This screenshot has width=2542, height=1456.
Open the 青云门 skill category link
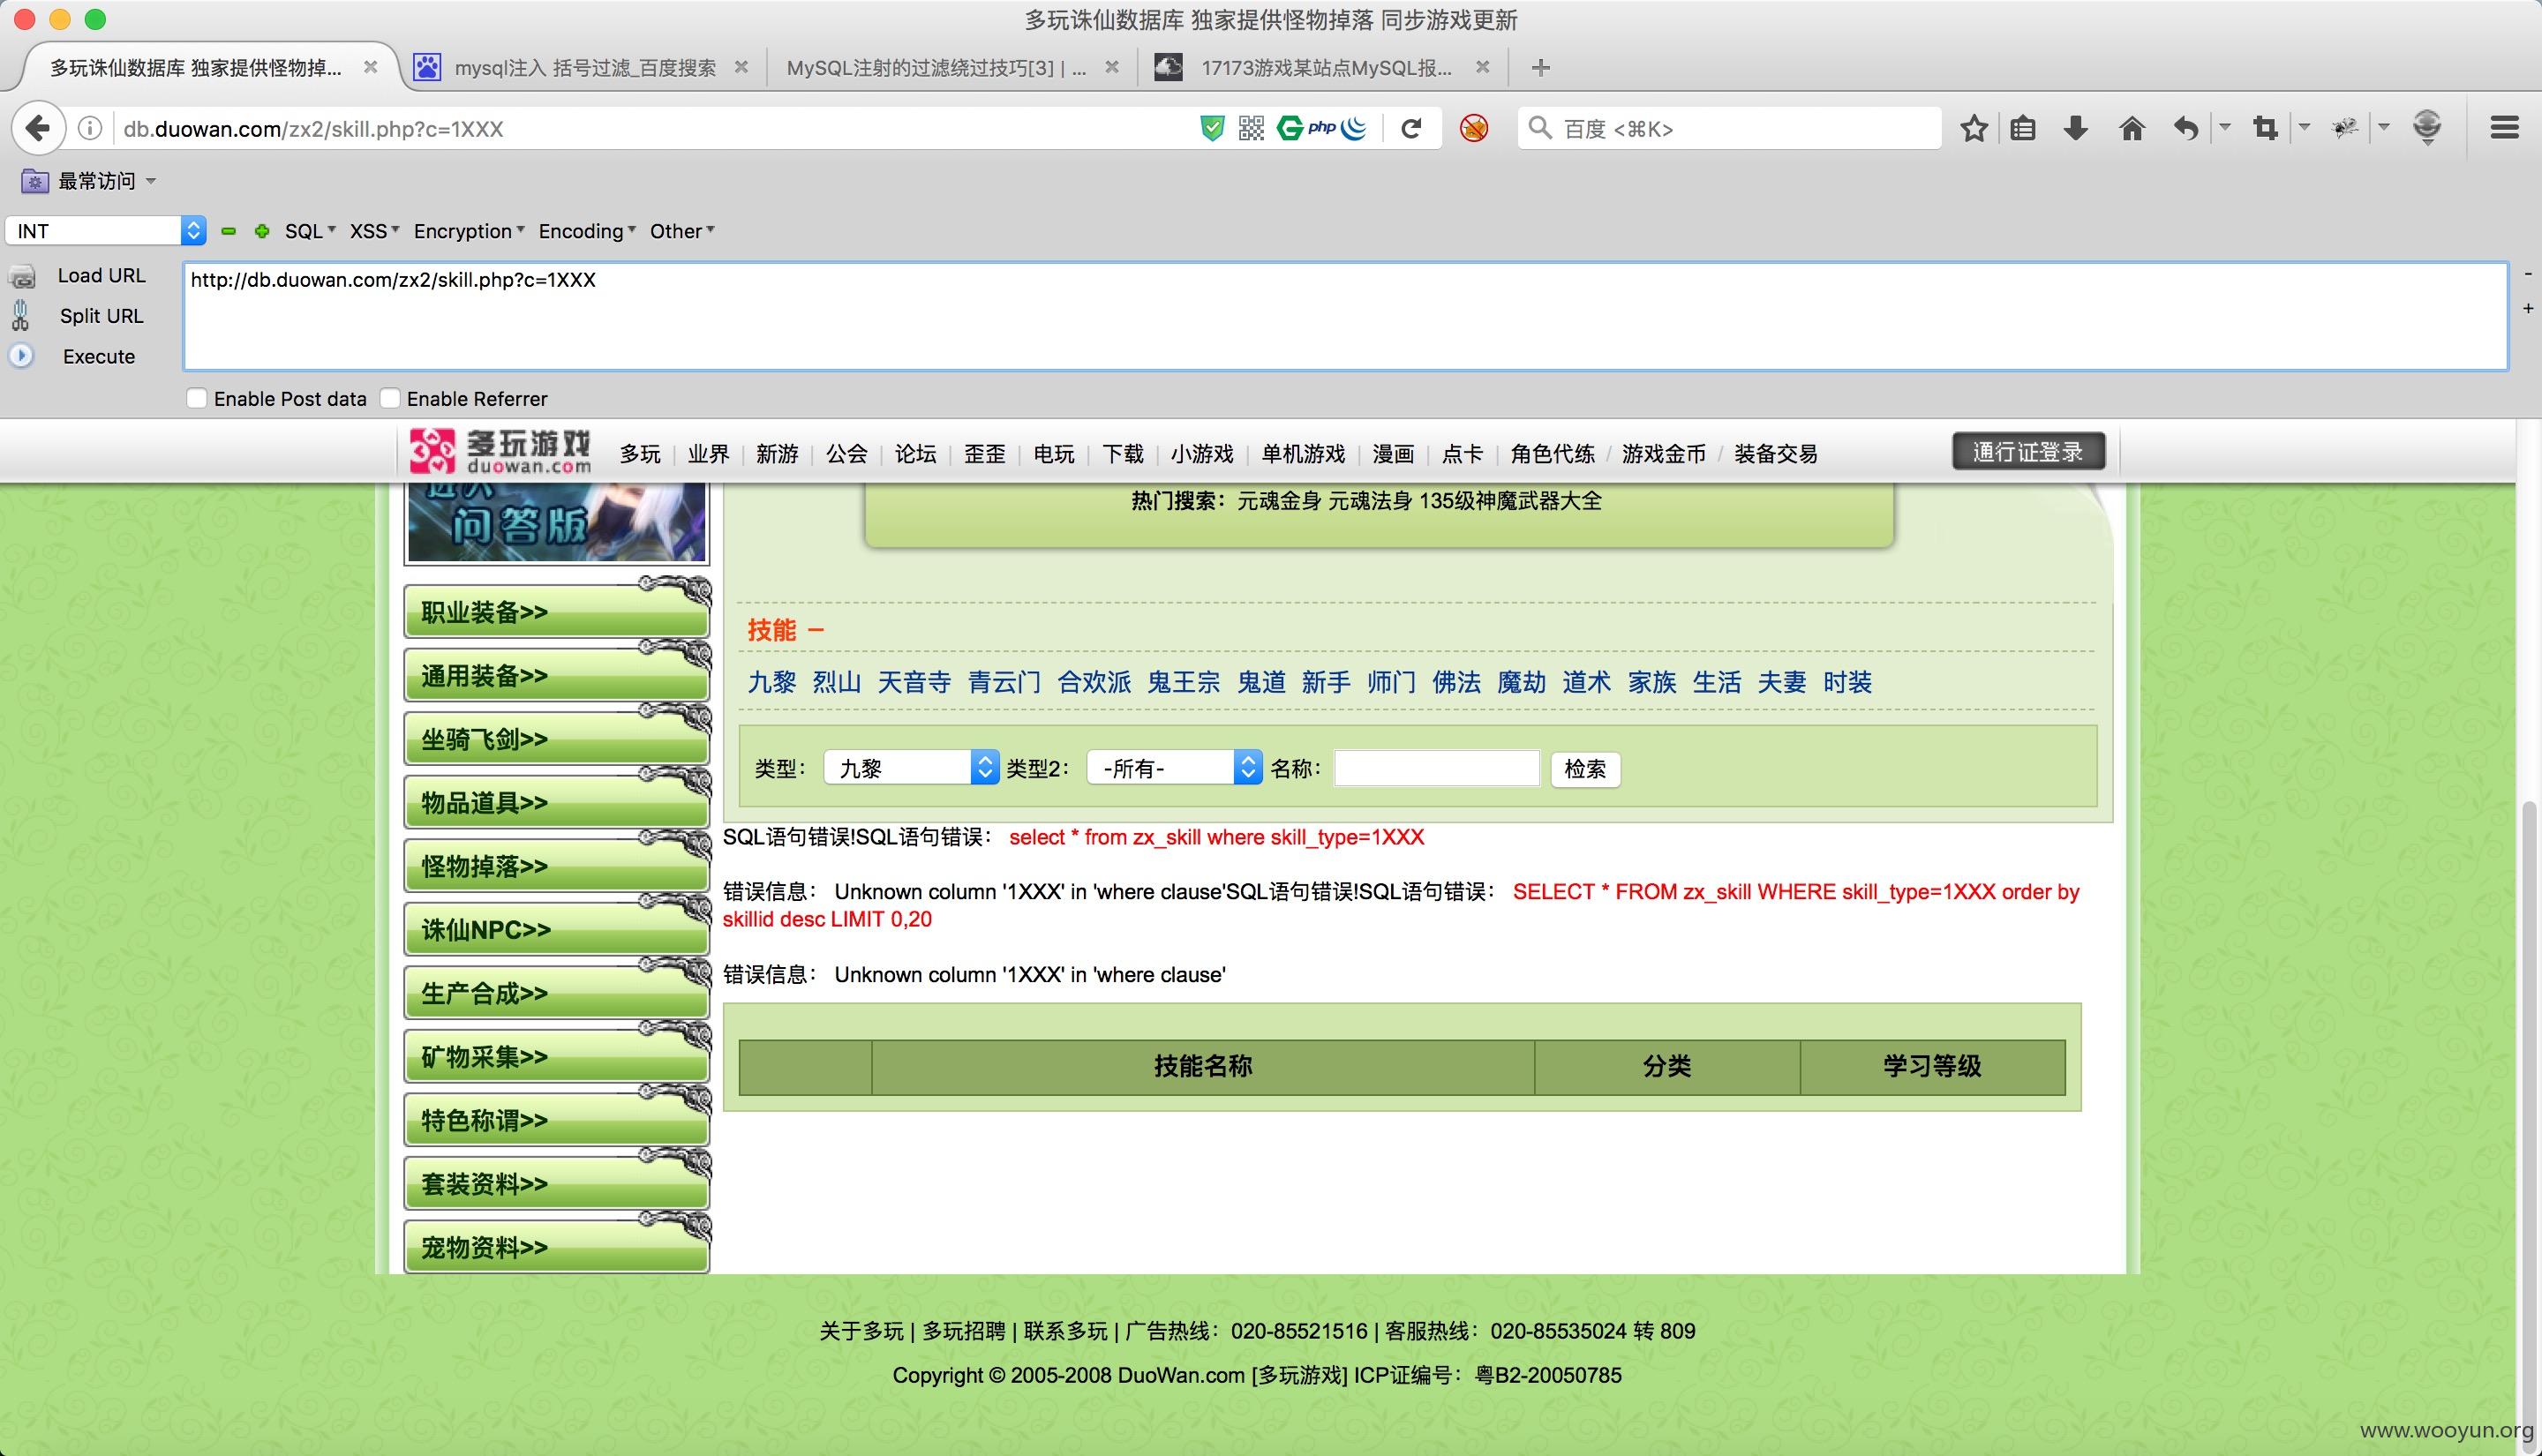click(1004, 682)
